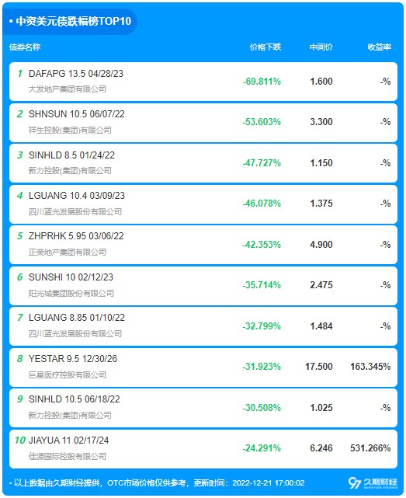Click issuer name 大发地产集团有限公司
This screenshot has width=406, height=498.
coord(68,89)
